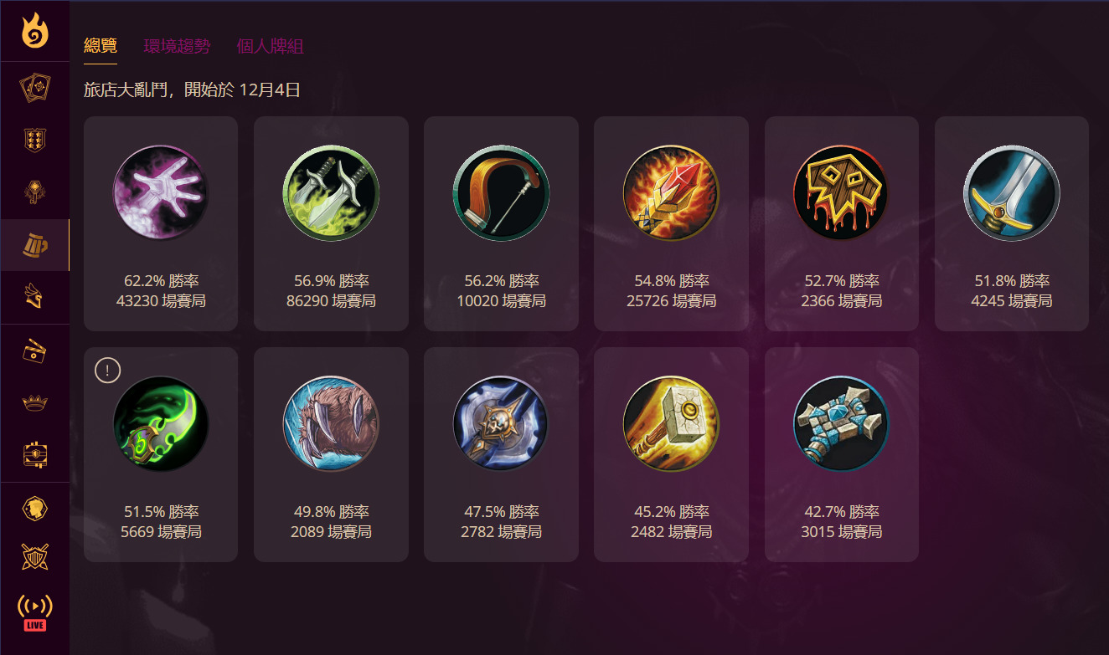Viewport: 1109px width, 655px height.
Task: Select the Hunter bow class icon
Action: coord(501,193)
